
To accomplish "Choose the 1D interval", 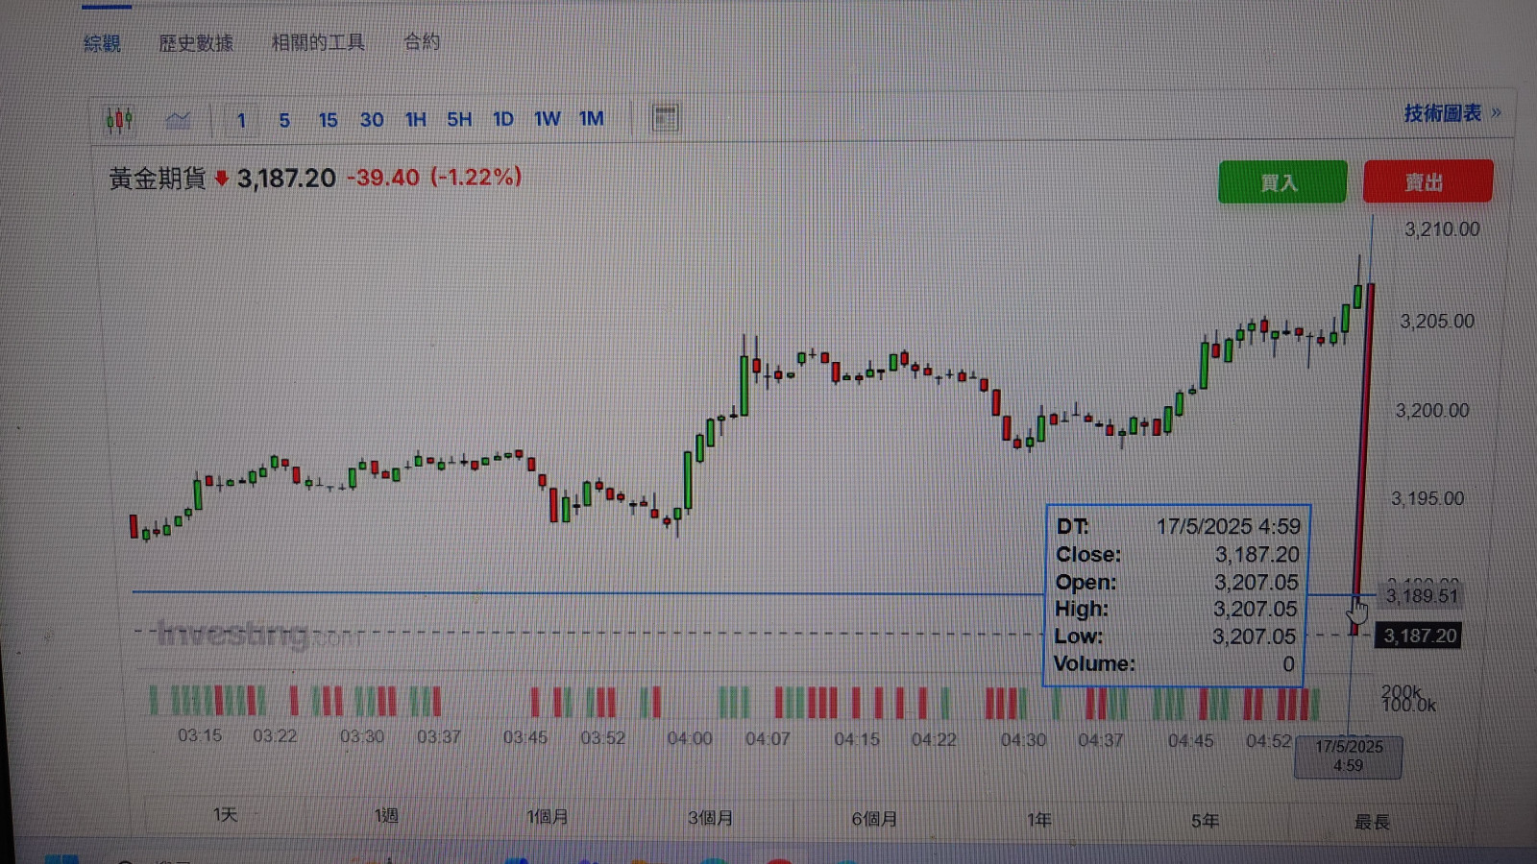I will click(x=502, y=119).
